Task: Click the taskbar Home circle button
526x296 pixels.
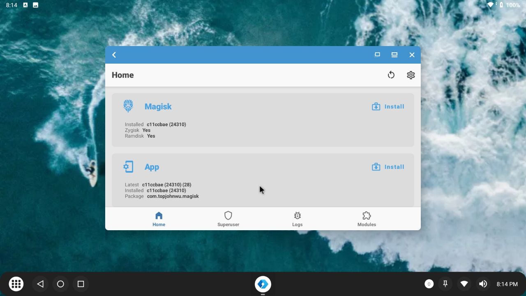Action: [60, 284]
